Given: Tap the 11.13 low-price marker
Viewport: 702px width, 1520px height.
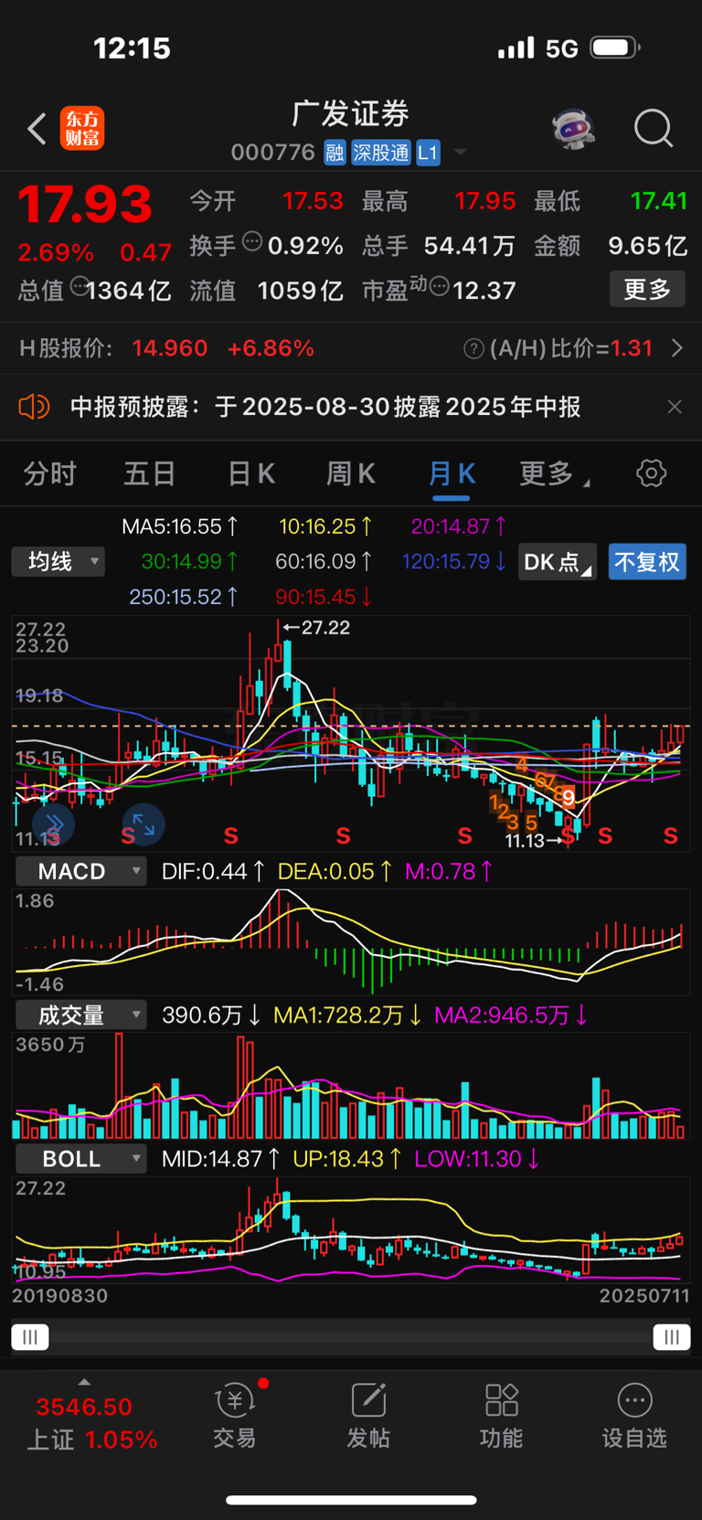Looking at the screenshot, I should [535, 840].
